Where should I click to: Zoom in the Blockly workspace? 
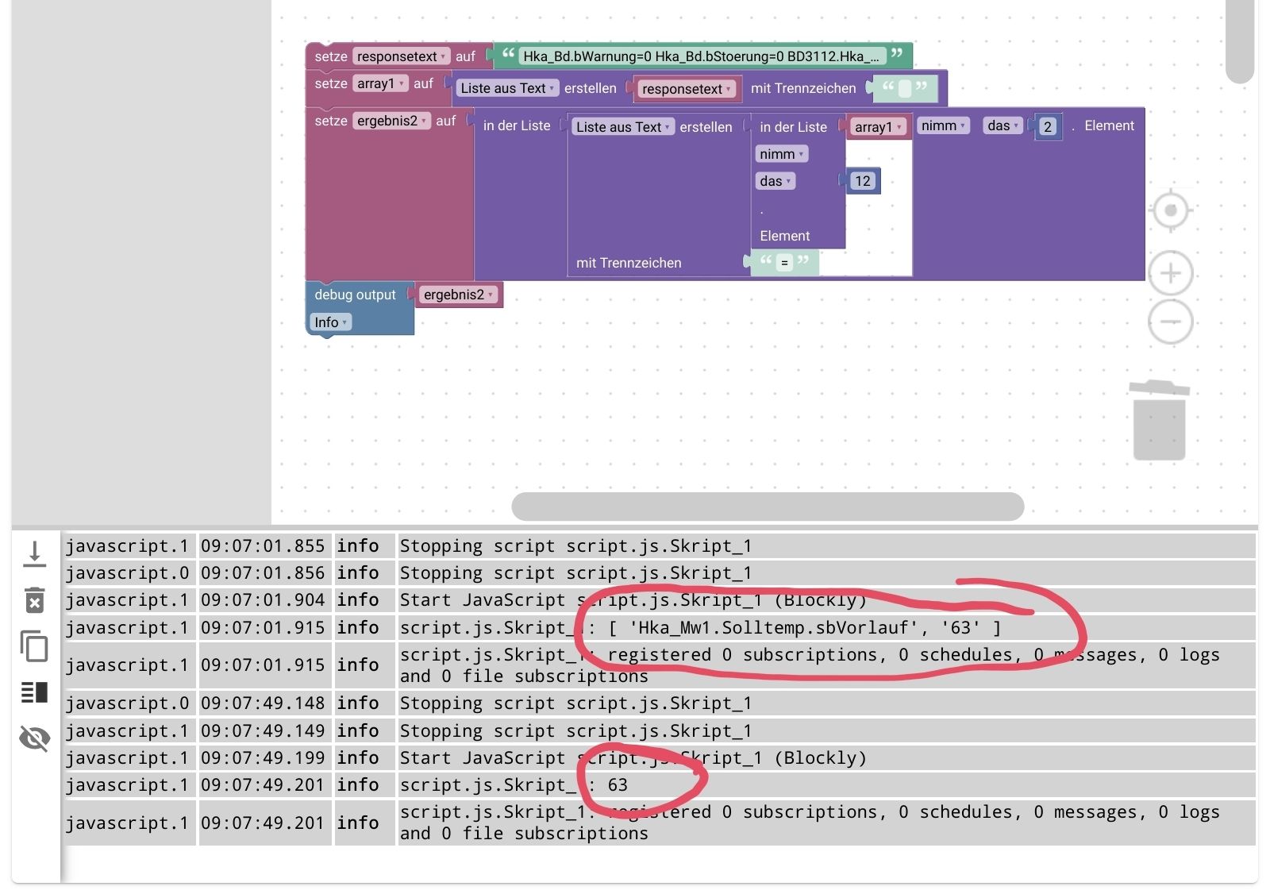(1171, 274)
